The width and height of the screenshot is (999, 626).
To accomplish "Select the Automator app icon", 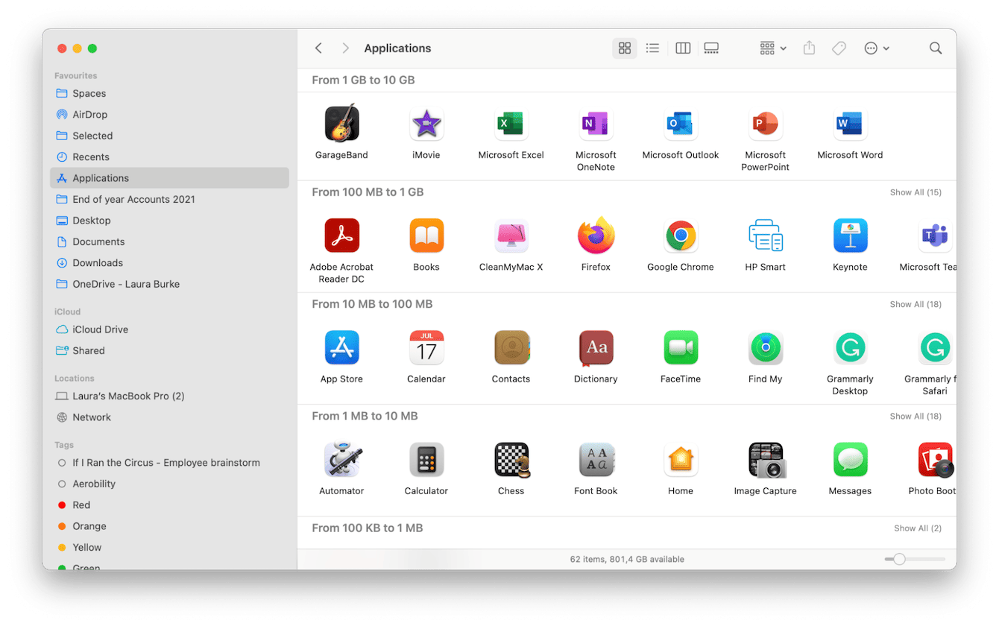I will [341, 459].
